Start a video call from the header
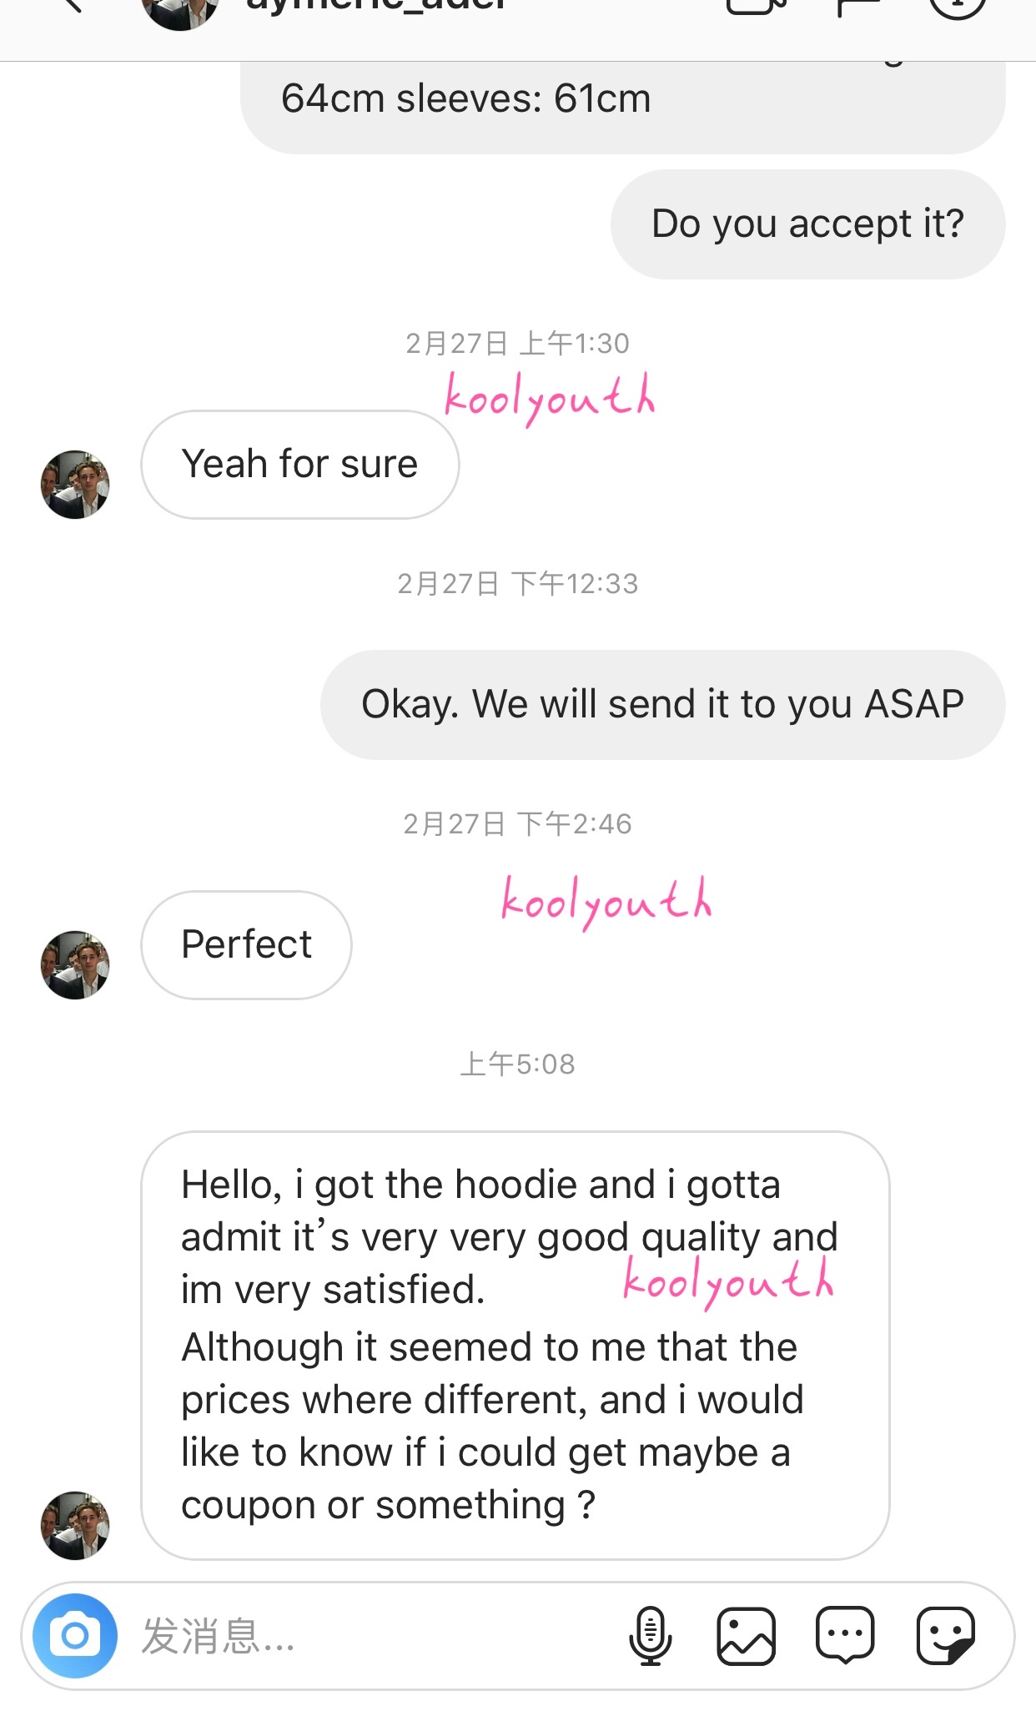This screenshot has height=1711, width=1036. click(x=757, y=8)
